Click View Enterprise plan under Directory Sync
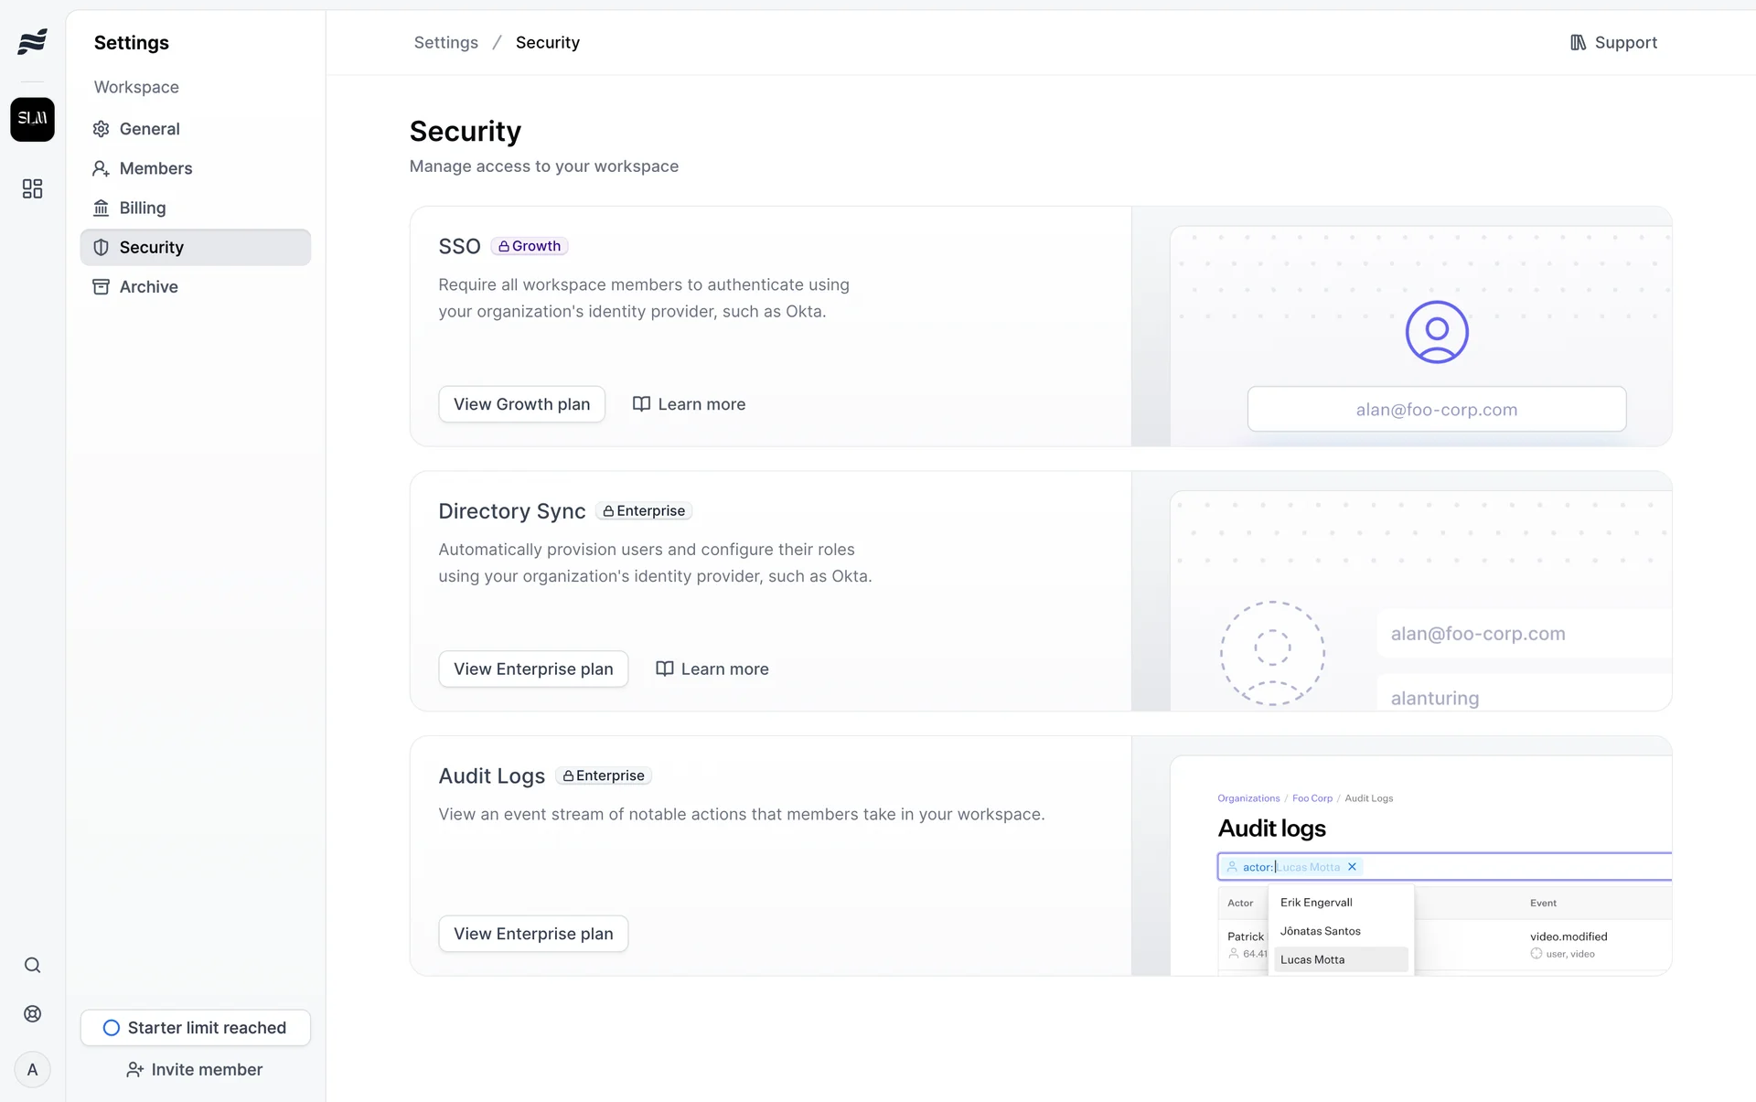 point(533,669)
